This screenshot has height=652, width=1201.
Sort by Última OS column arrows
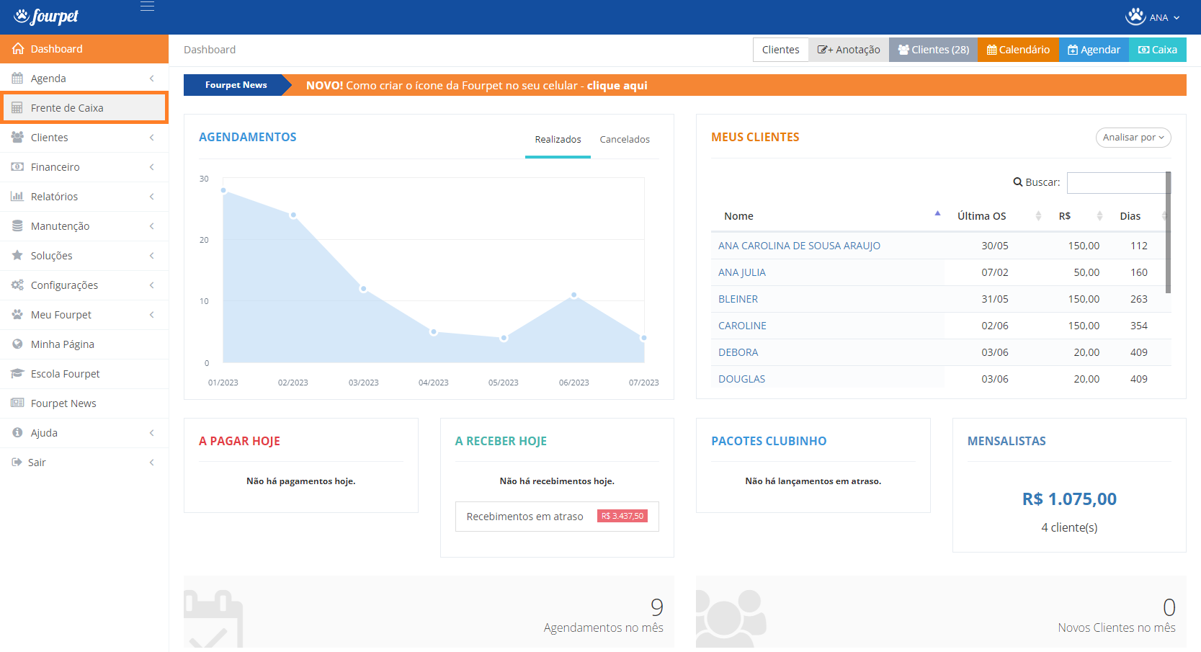1038,216
